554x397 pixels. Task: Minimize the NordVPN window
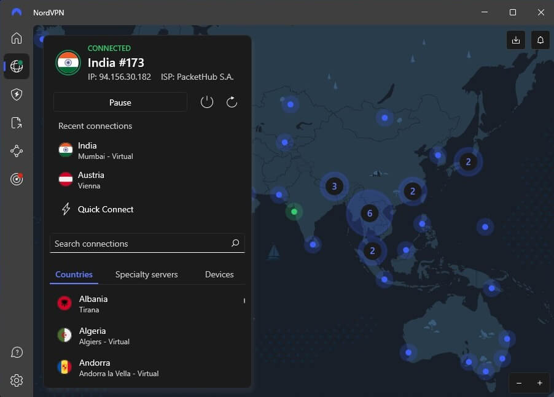point(485,12)
